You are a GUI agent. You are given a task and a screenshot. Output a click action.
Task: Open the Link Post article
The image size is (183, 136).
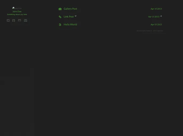69,17
